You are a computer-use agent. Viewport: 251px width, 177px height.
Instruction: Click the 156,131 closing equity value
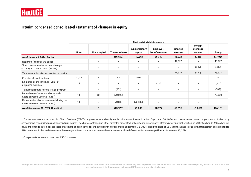point(218,108)
